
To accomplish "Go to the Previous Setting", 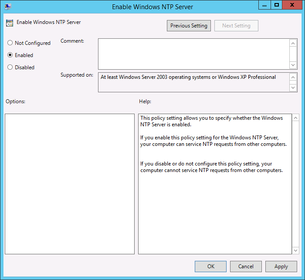I will [x=189, y=26].
